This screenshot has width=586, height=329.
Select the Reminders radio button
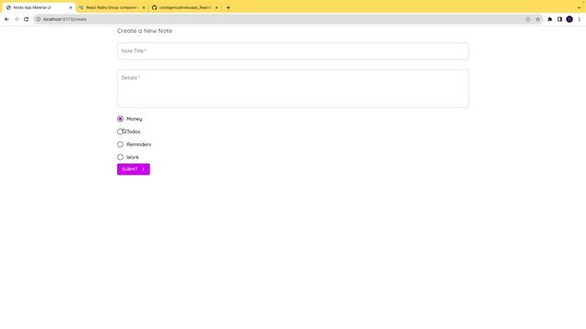click(120, 144)
